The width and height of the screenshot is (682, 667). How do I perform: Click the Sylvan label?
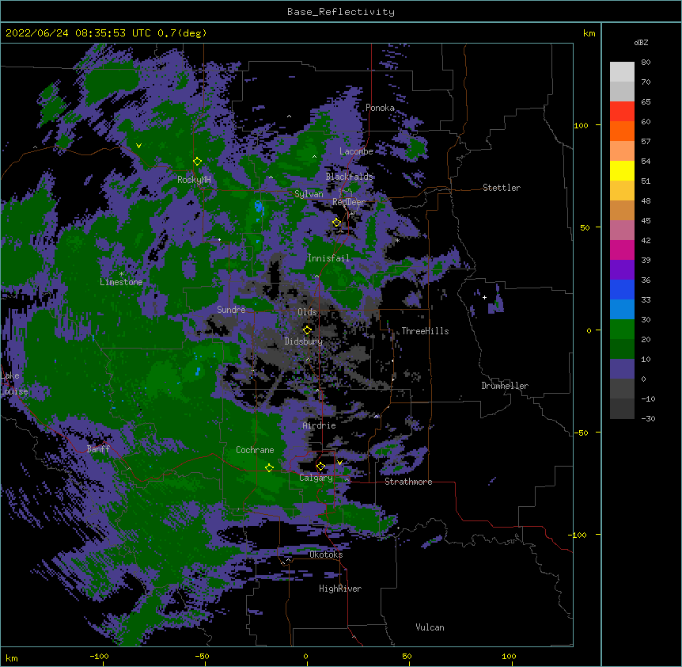(309, 194)
